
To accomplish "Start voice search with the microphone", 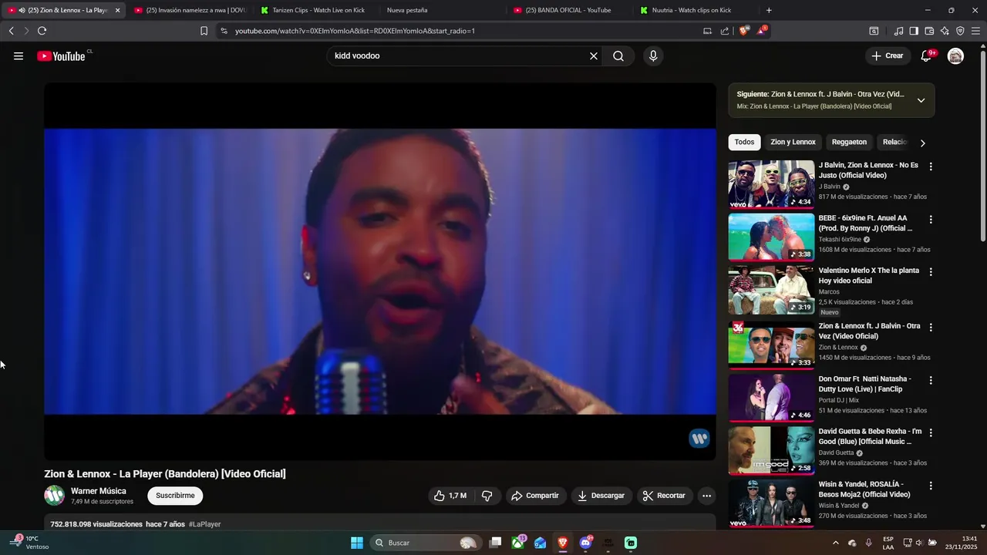I will pyautogui.click(x=653, y=55).
